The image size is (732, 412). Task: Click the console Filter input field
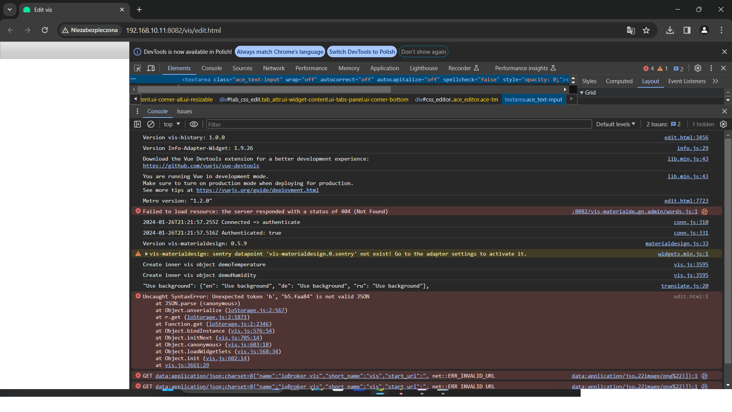(399, 124)
